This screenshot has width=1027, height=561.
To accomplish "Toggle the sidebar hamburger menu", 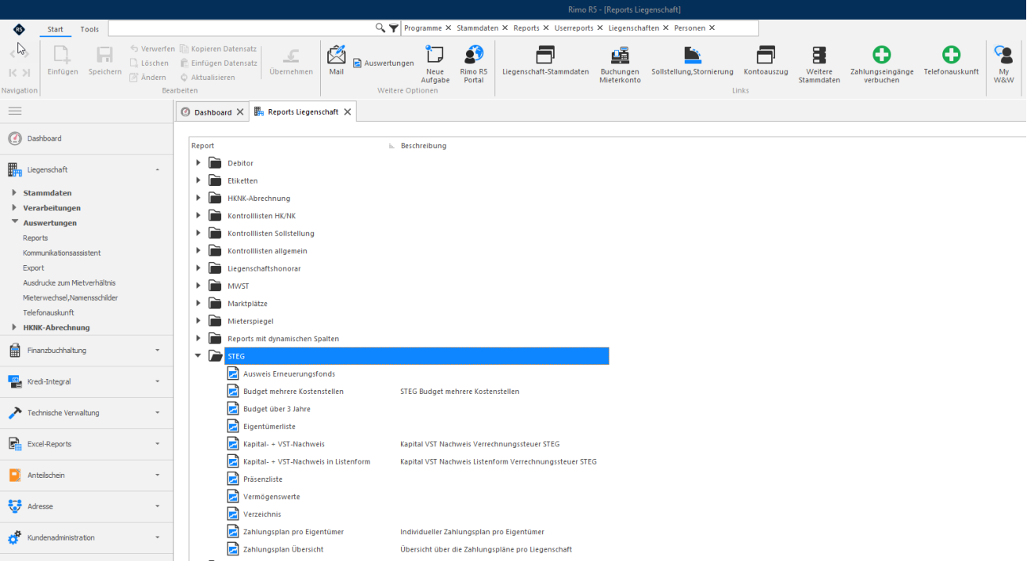I will click(15, 111).
